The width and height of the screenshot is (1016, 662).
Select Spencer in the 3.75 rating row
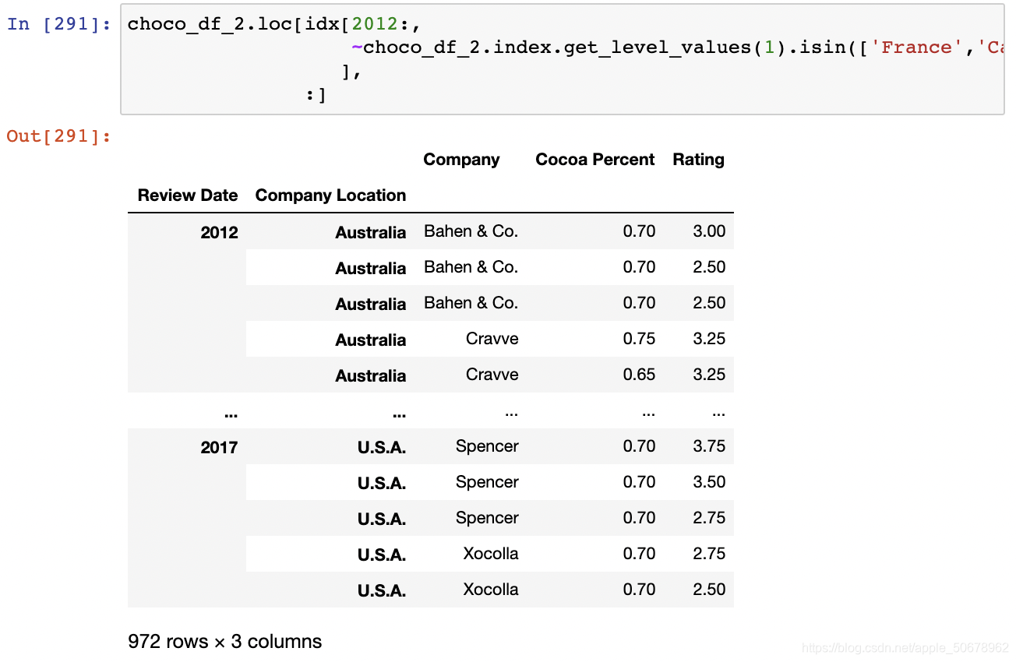coord(487,446)
